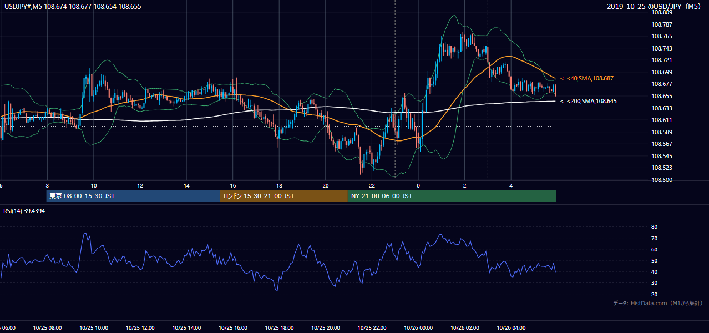Click the 10/25 16:00 time axis label
Screen dimensions: 709x333
point(233,328)
